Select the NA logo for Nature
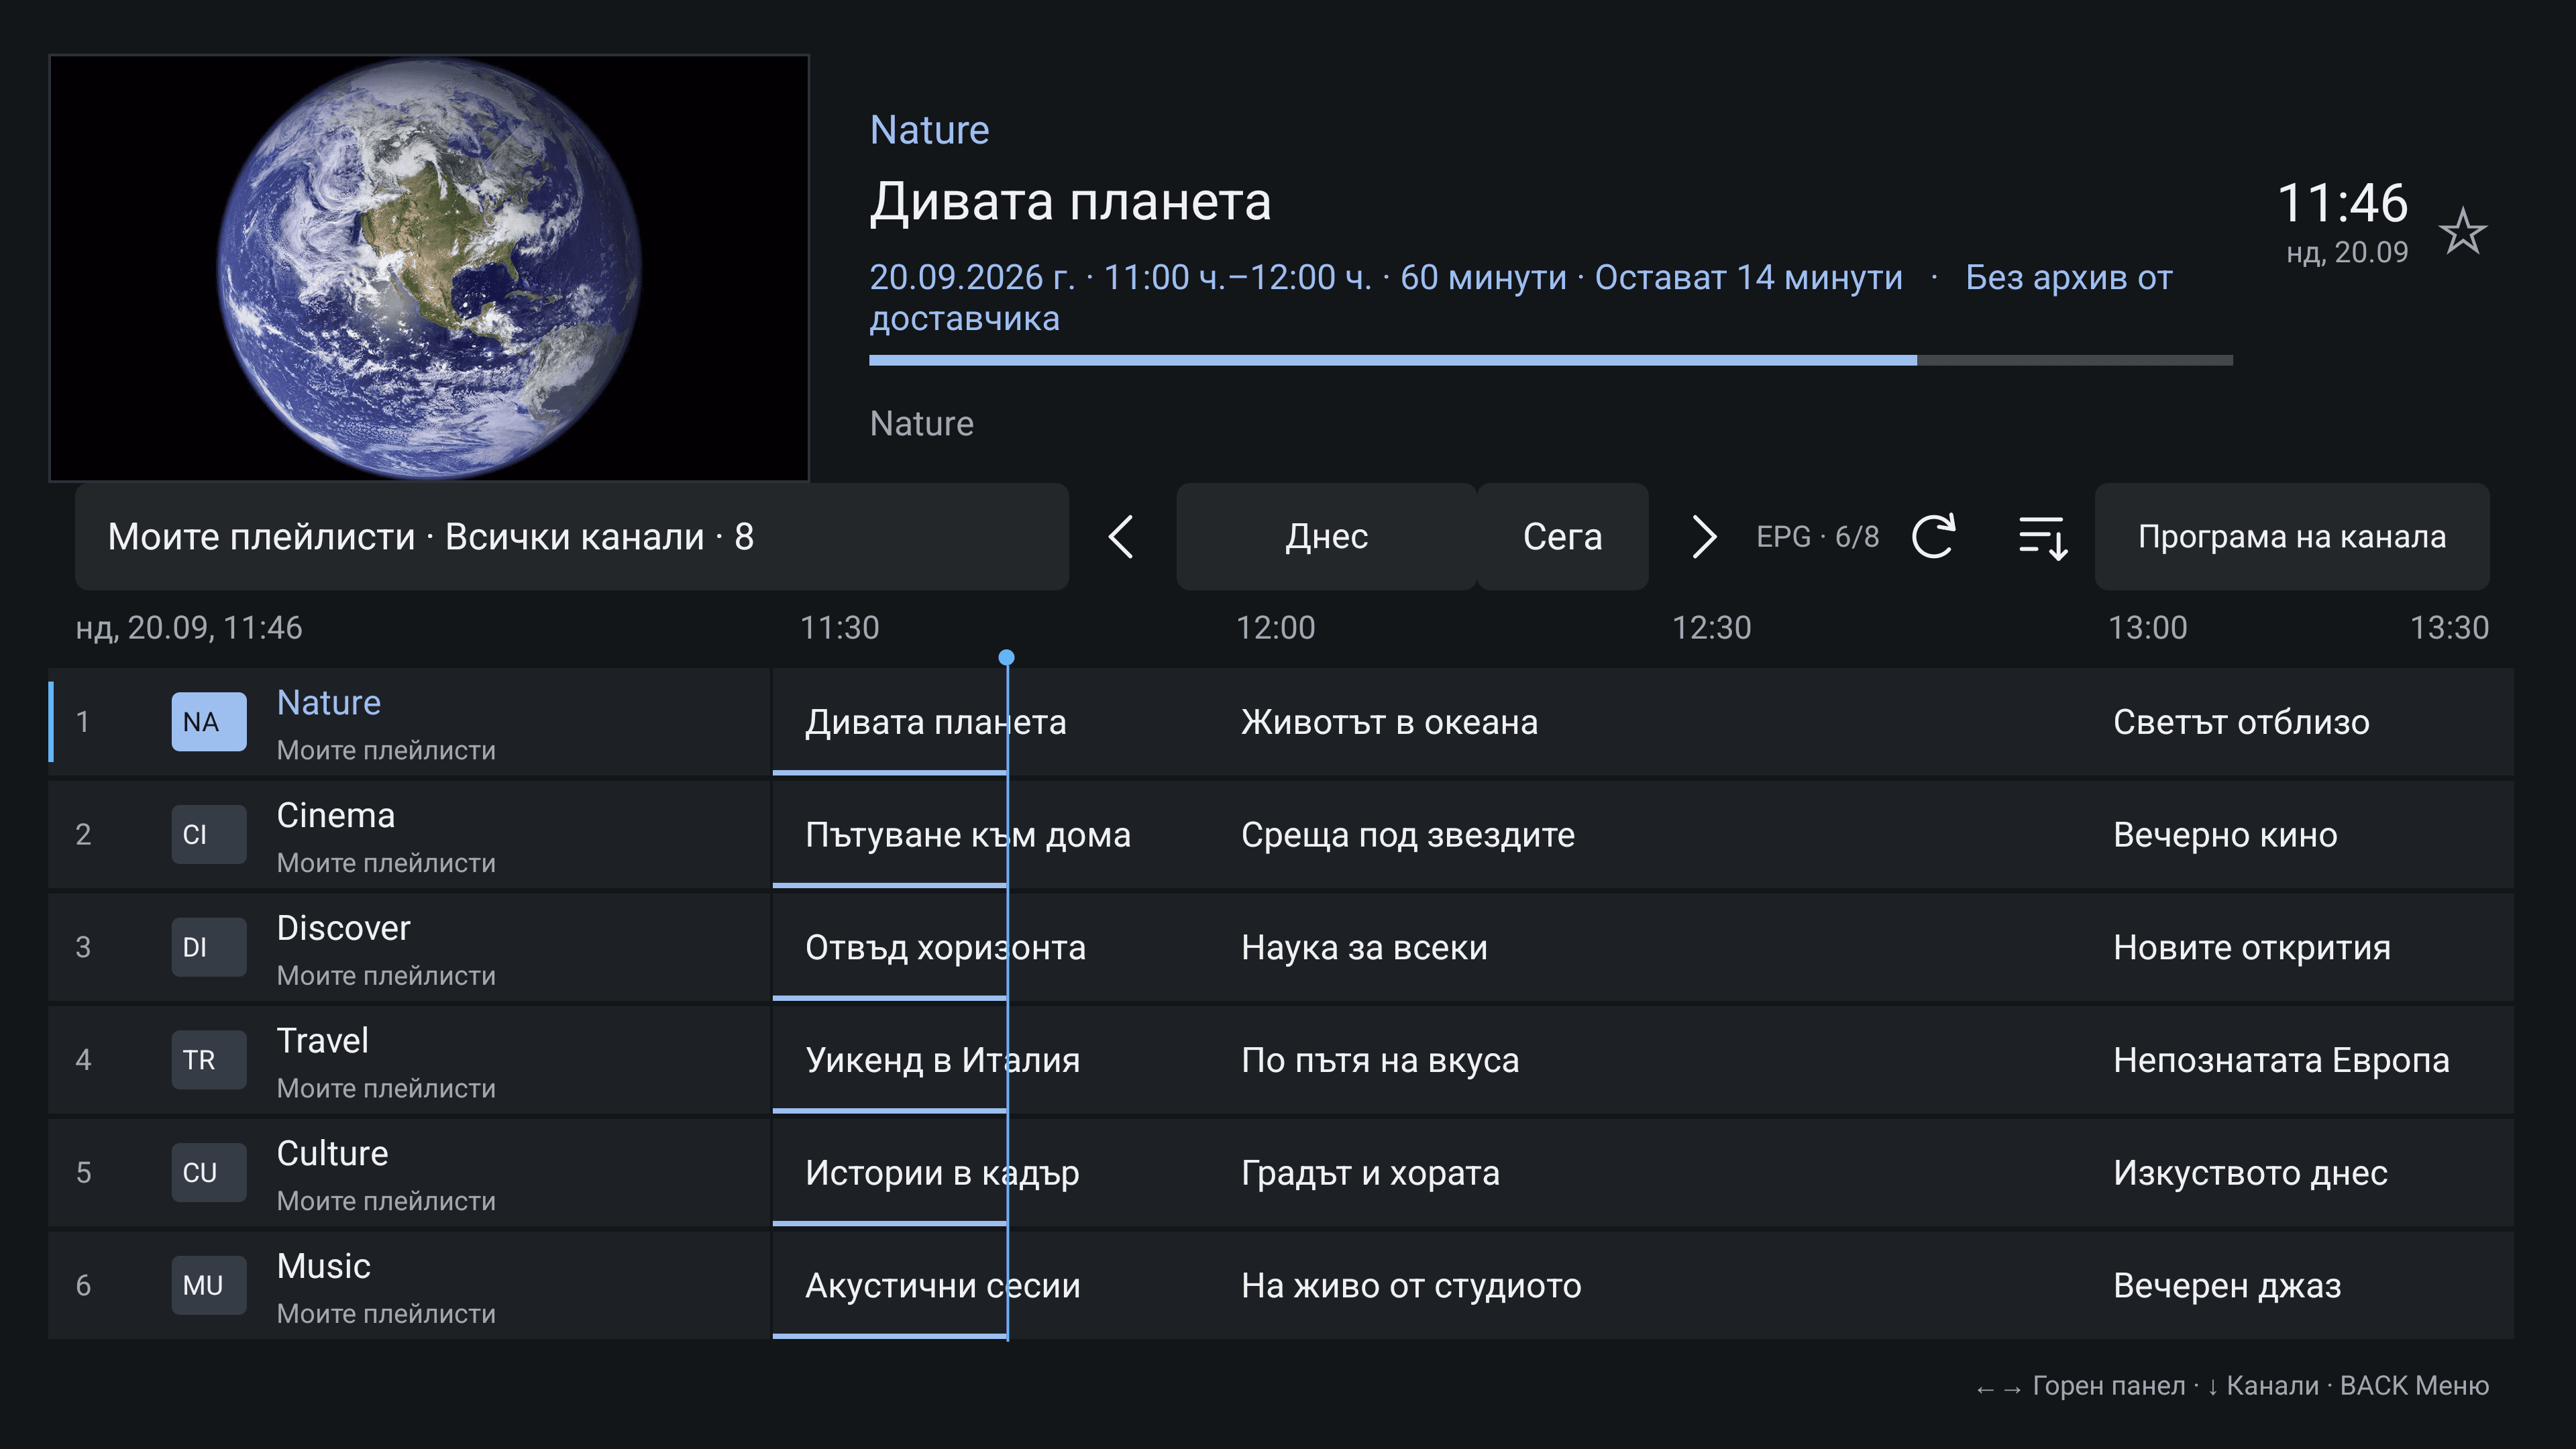The width and height of the screenshot is (2576, 1449). tap(209, 721)
